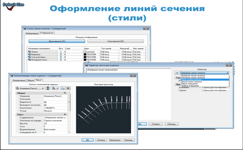Collapse the Общие property section
The width and height of the screenshot is (243, 150).
click(65, 93)
